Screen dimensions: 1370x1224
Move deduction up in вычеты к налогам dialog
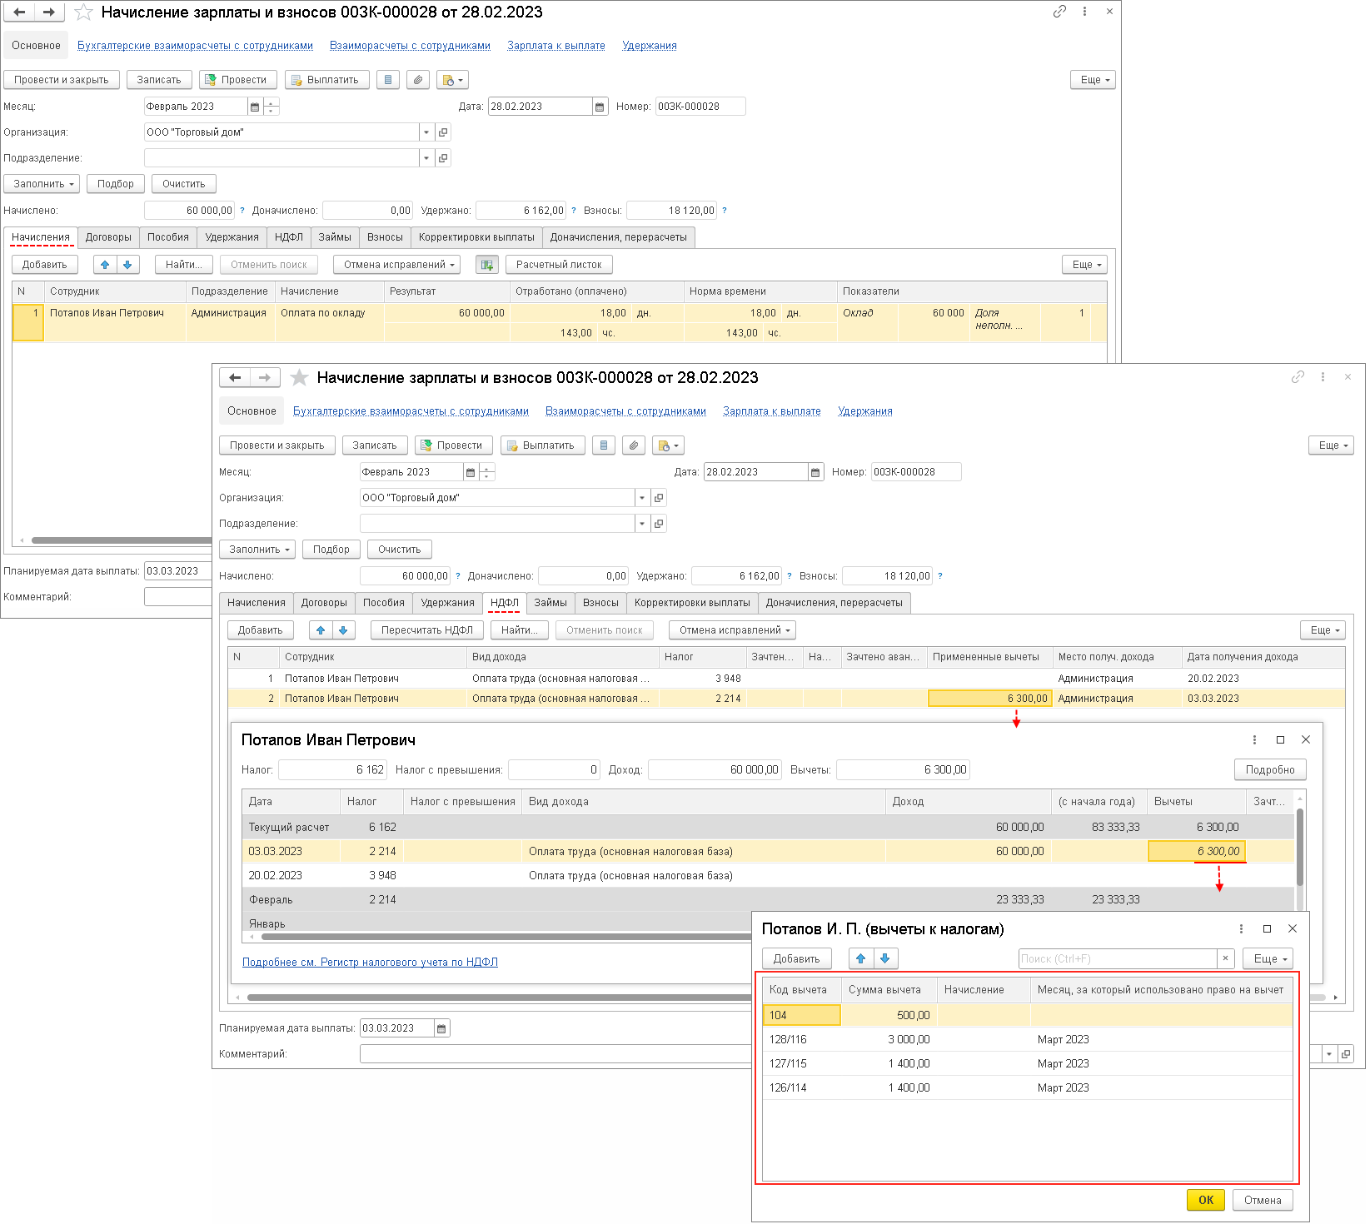coord(861,958)
